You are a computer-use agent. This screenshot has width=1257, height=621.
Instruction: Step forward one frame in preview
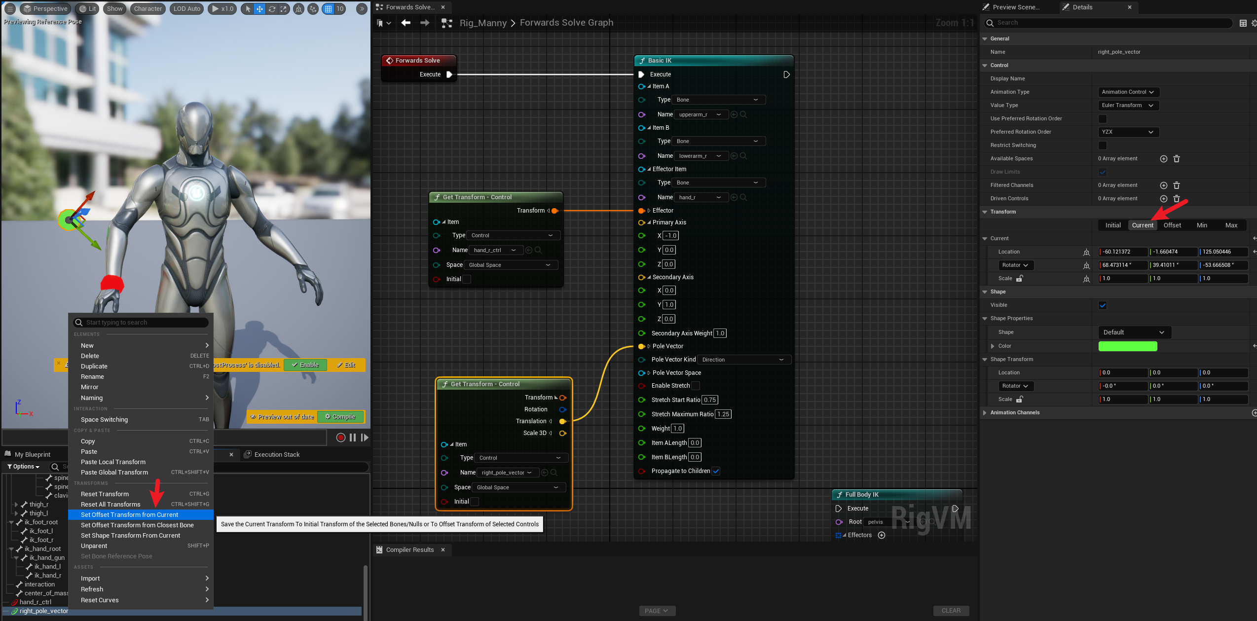click(x=365, y=438)
